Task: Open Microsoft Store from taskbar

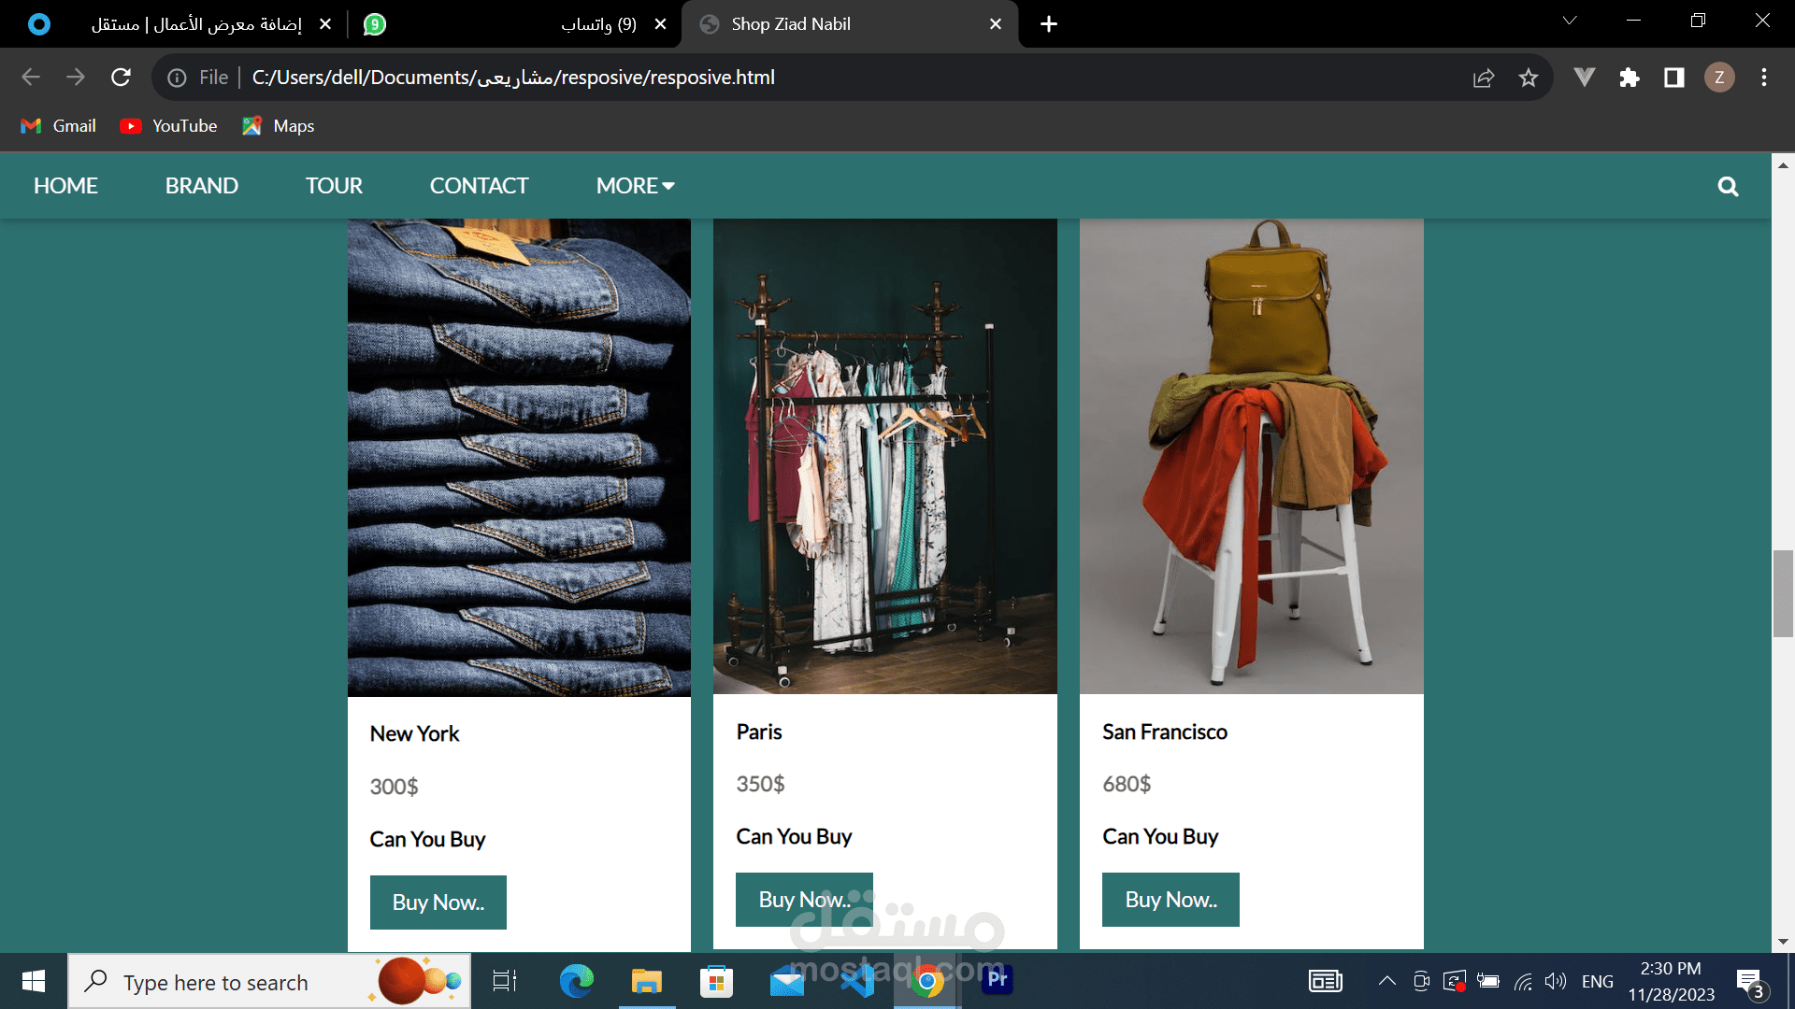Action: 716,981
